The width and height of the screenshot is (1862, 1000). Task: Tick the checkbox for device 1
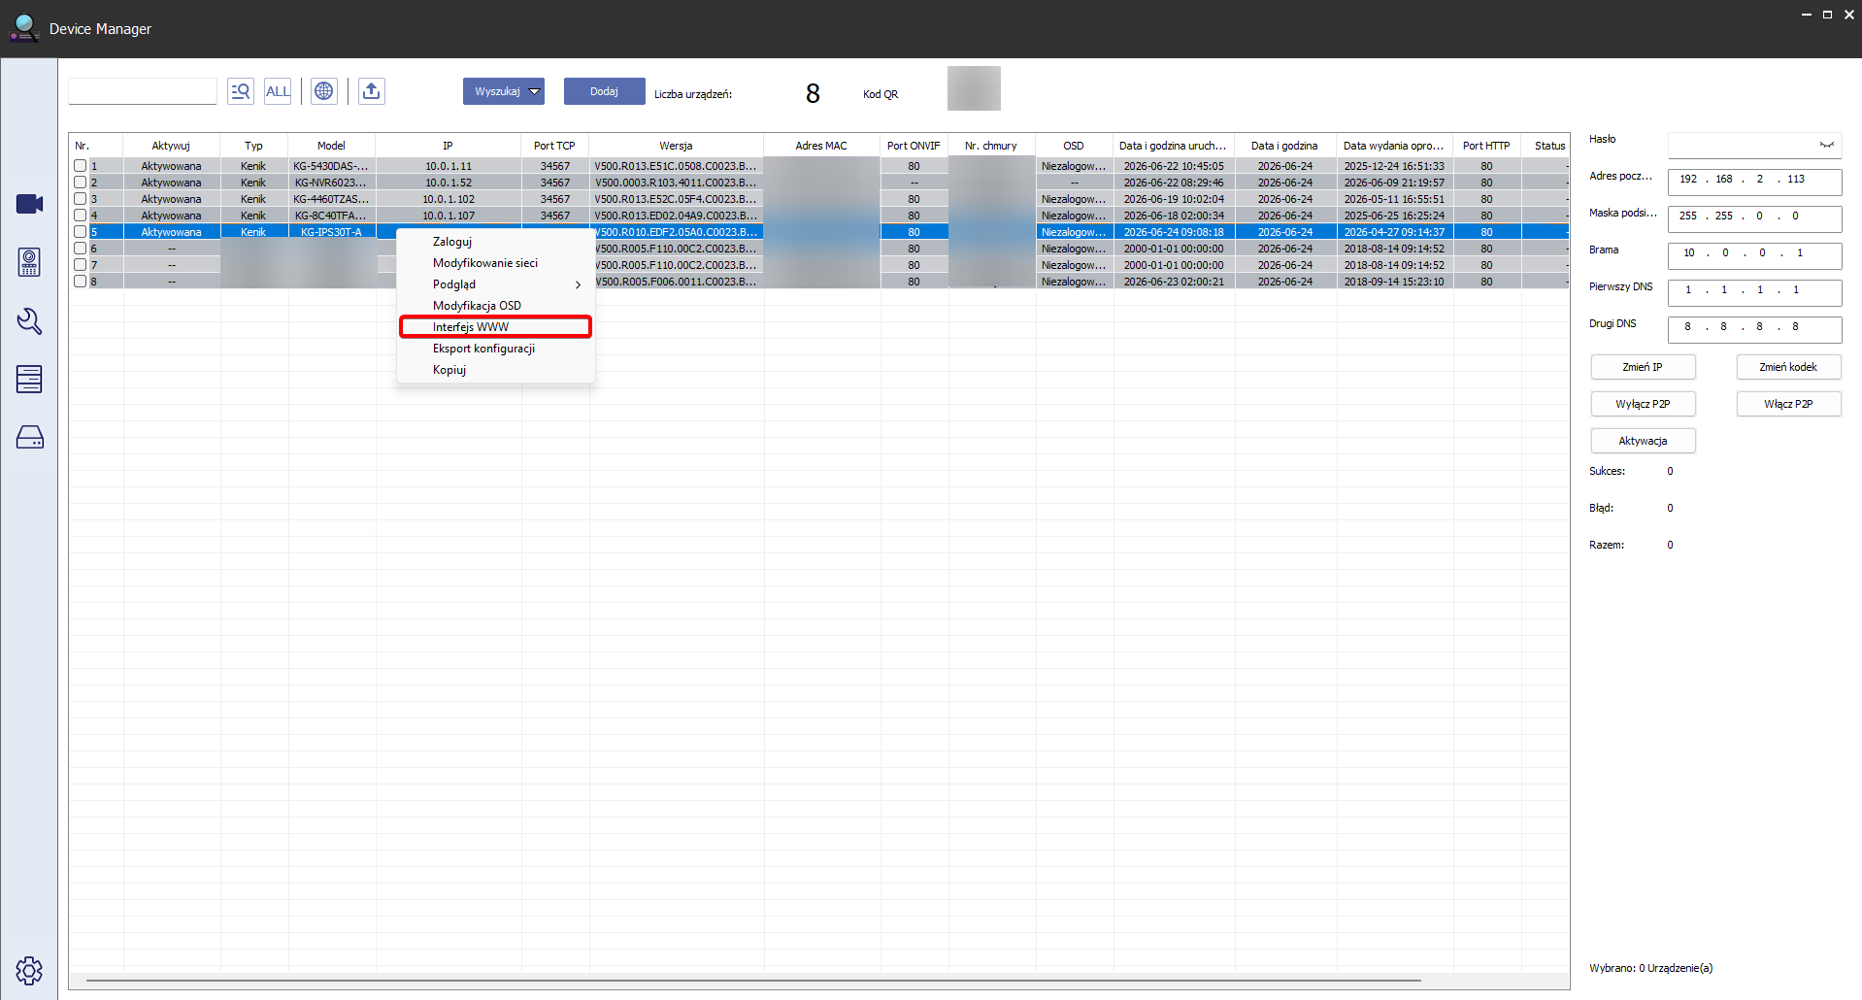(81, 166)
